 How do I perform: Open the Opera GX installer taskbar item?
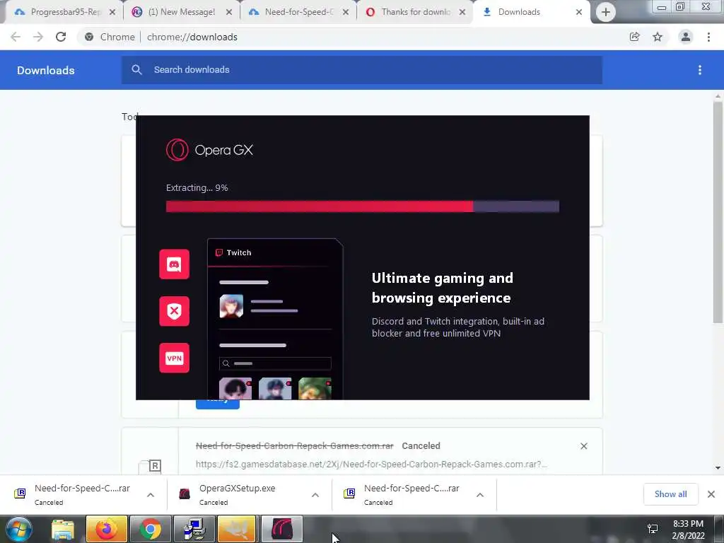282,529
